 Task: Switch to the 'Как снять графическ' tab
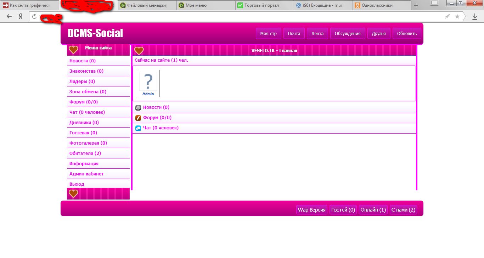click(x=30, y=5)
